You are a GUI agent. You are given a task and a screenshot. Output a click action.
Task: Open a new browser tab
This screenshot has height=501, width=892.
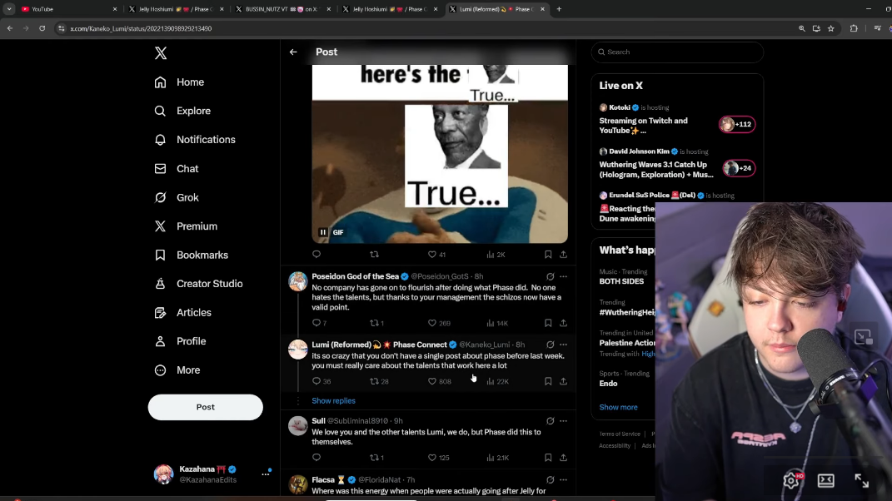[559, 9]
